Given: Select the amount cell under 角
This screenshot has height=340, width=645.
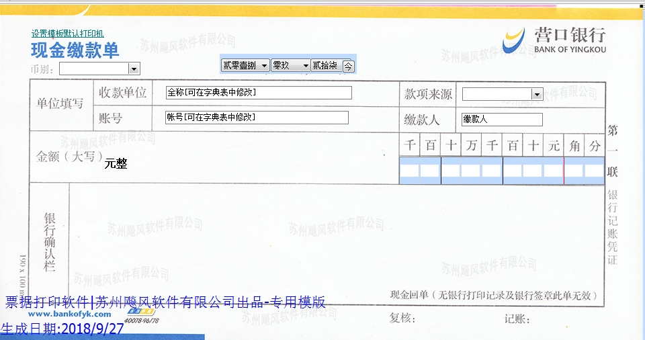Looking at the screenshot, I should pos(574,171).
